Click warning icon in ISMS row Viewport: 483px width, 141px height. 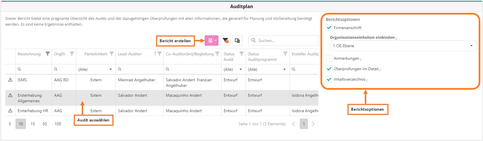click(x=10, y=80)
